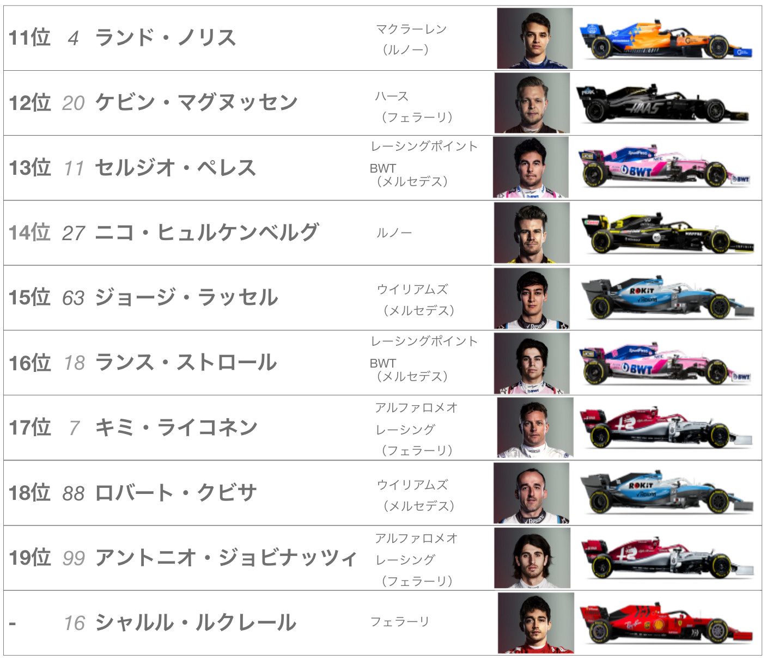Click driver name シャルル・ルクレール
The image size is (767, 660).
[x=196, y=622]
